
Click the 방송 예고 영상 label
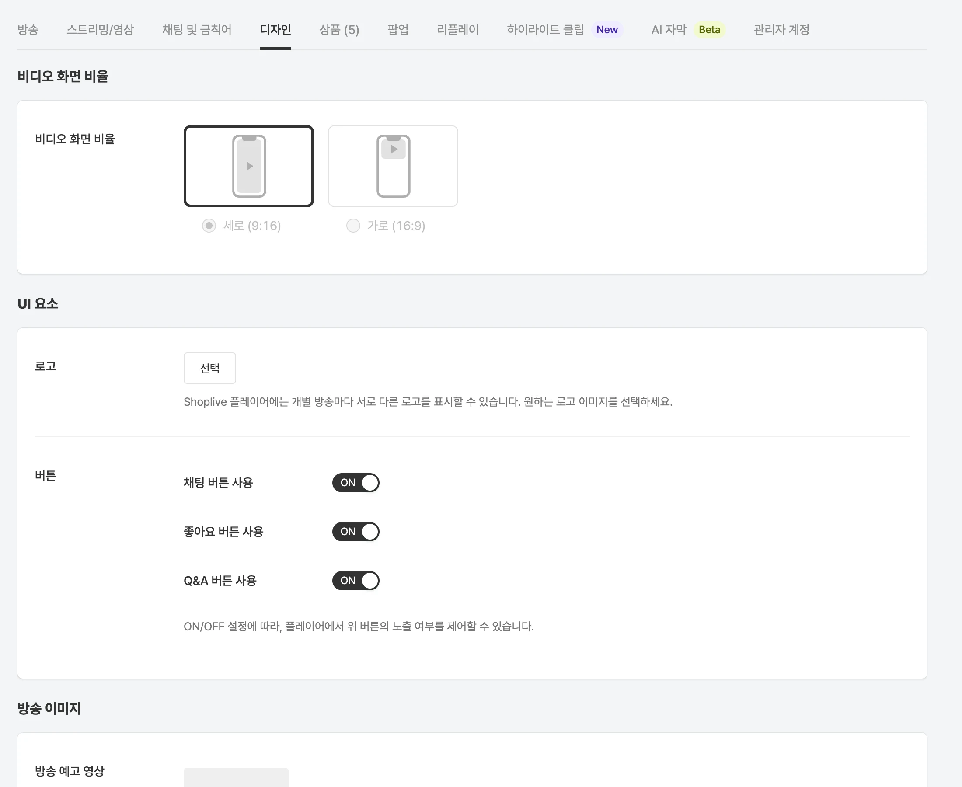click(70, 771)
